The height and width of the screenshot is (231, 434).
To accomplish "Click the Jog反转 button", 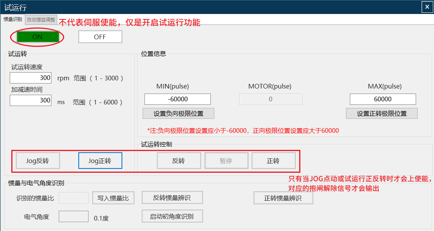I will click(38, 161).
